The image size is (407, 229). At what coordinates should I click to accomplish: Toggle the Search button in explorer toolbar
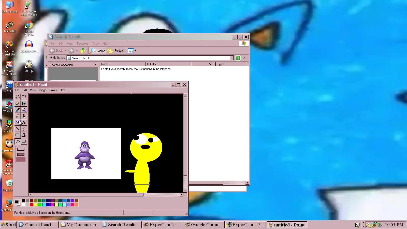point(97,51)
